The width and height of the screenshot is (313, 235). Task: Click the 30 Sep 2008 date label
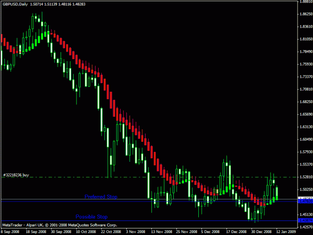coord(61,232)
